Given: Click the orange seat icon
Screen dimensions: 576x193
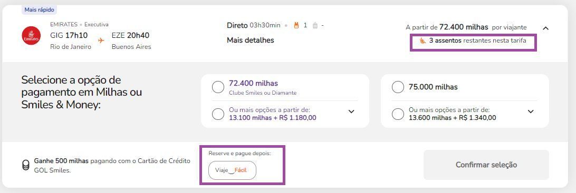Looking at the screenshot, I should click(x=423, y=40).
